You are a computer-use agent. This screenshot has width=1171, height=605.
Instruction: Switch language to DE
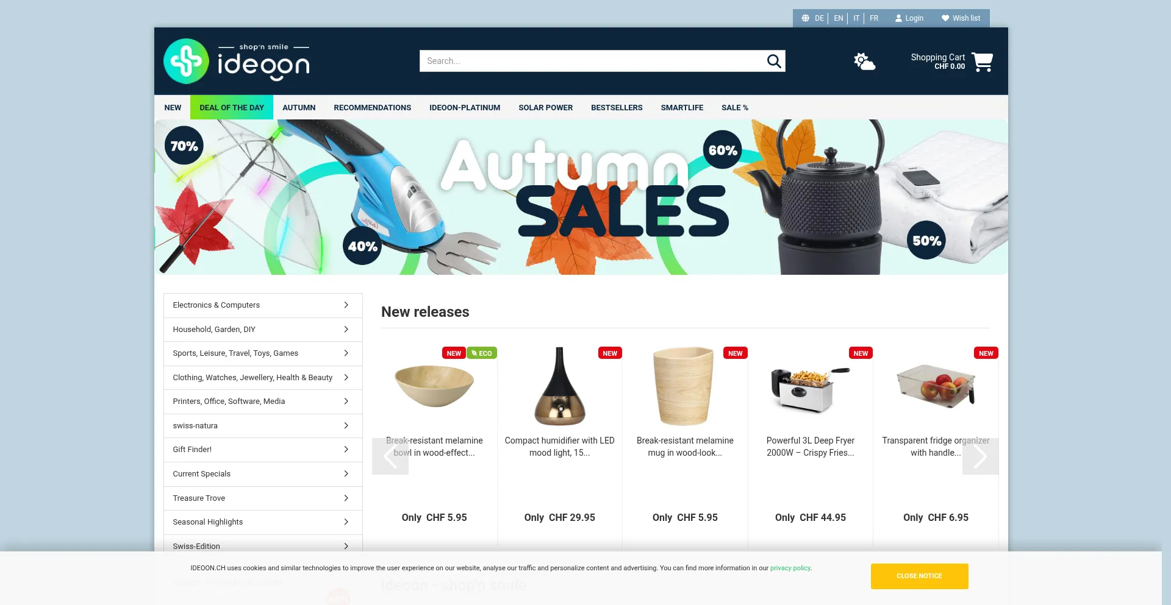[819, 18]
